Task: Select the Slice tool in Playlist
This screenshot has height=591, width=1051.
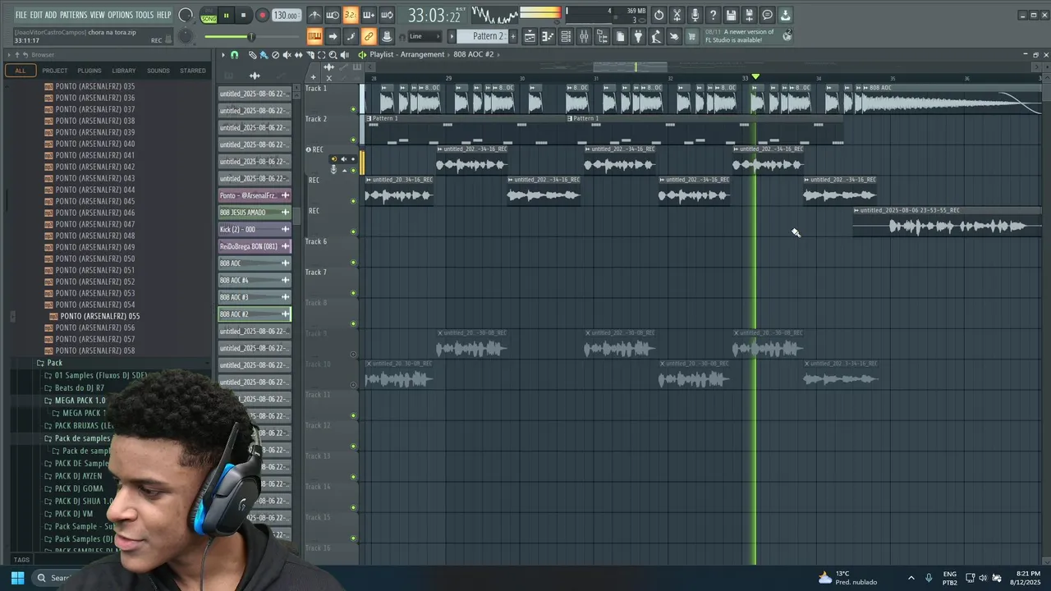Action: tap(310, 55)
